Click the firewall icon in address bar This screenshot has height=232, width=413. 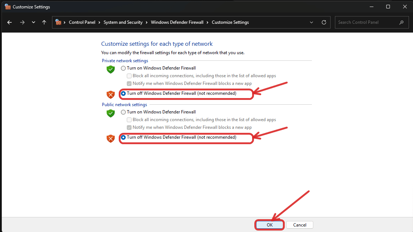[x=58, y=22]
